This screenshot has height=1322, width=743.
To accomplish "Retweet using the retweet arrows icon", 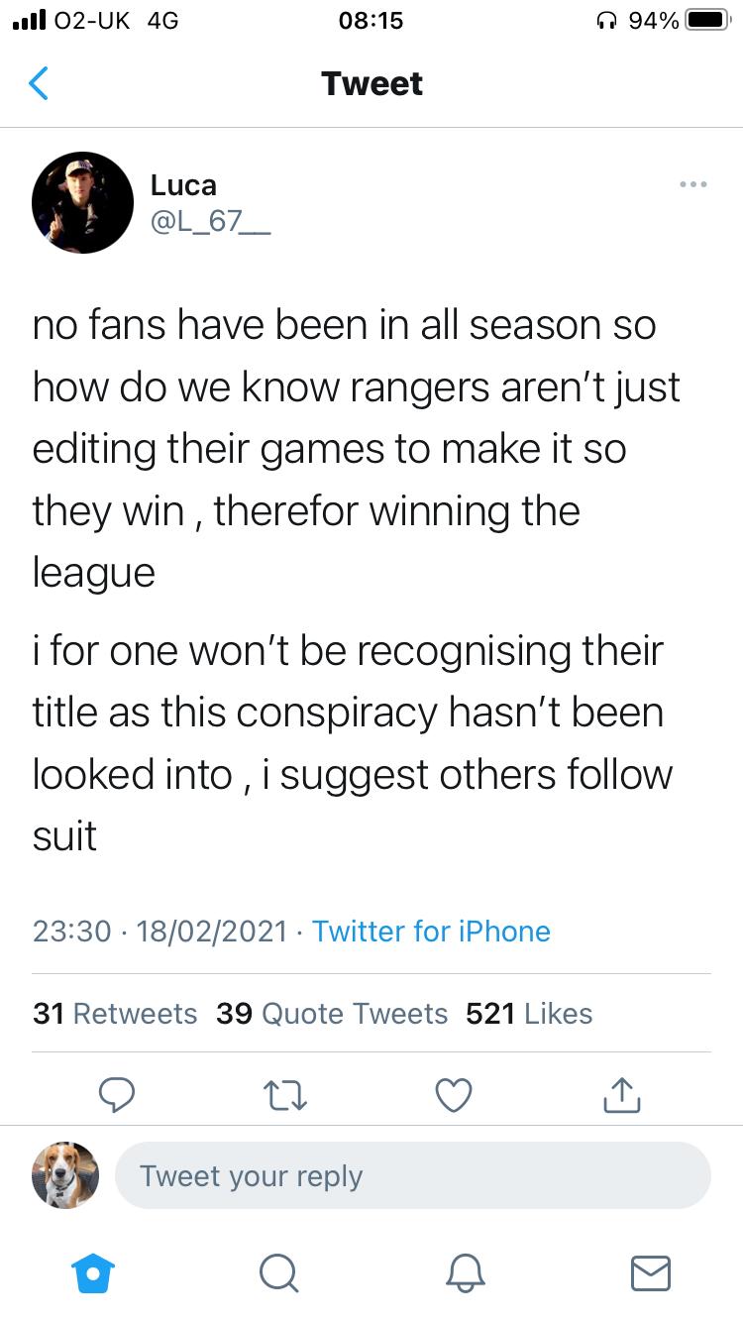I will point(285,1094).
